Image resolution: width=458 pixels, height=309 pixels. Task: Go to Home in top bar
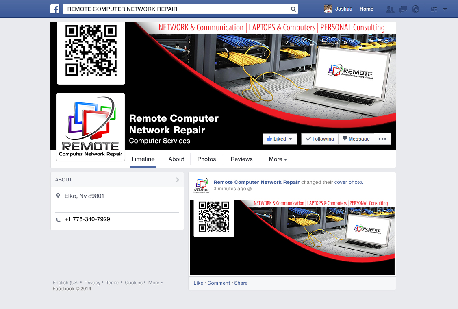pyautogui.click(x=366, y=9)
